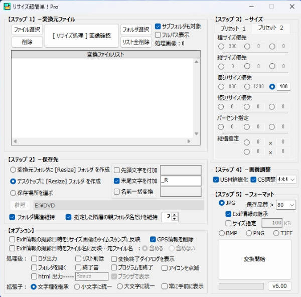Click the フォルダ選択 button
The height and width of the screenshot is (297, 301).
[136, 30]
